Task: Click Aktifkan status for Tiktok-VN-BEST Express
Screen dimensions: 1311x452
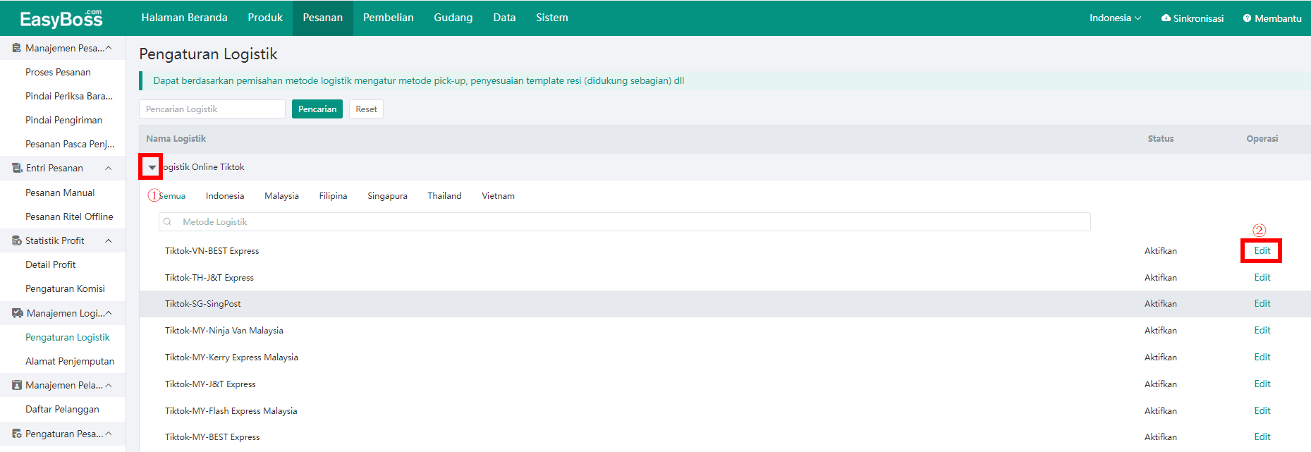Action: [1161, 251]
